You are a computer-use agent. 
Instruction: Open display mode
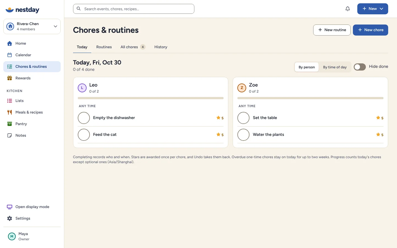pos(32,207)
